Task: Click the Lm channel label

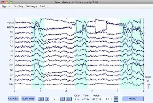Action: (x=11, y=84)
